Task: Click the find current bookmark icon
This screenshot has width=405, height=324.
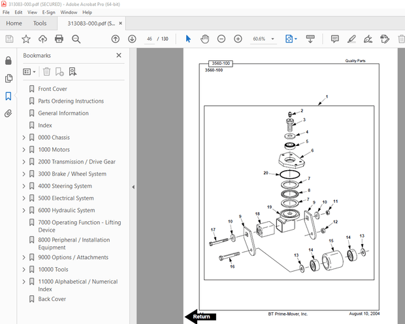Action: (x=73, y=72)
